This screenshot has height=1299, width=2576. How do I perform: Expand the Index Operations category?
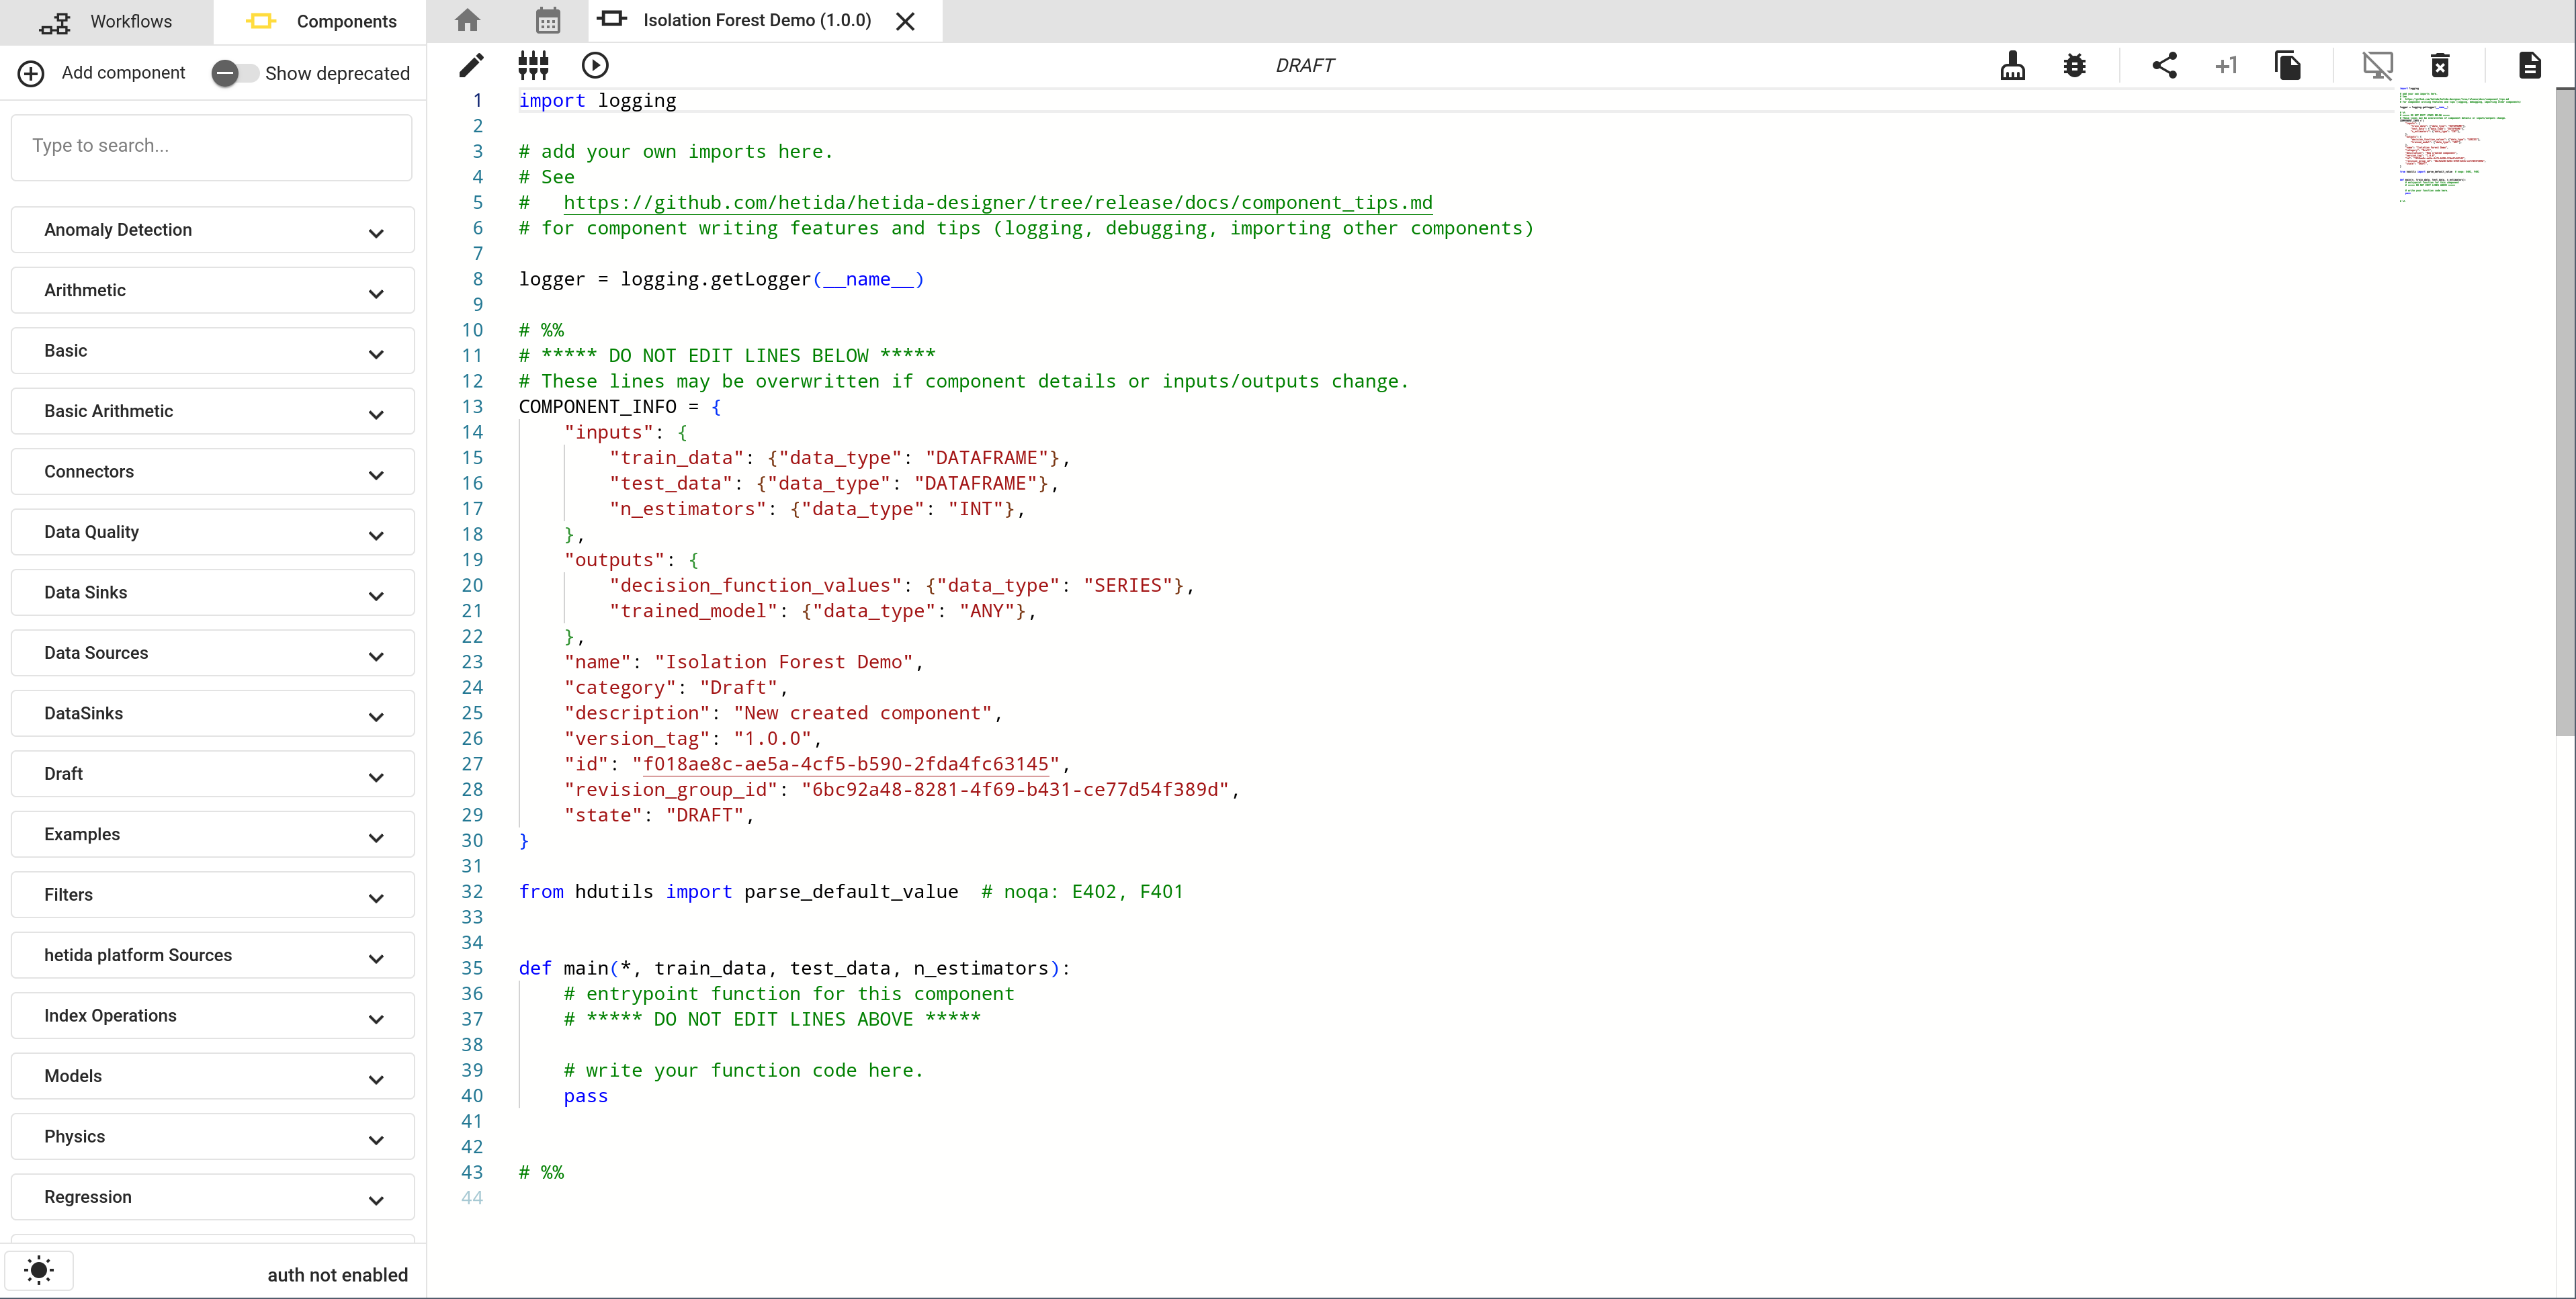coord(212,1016)
